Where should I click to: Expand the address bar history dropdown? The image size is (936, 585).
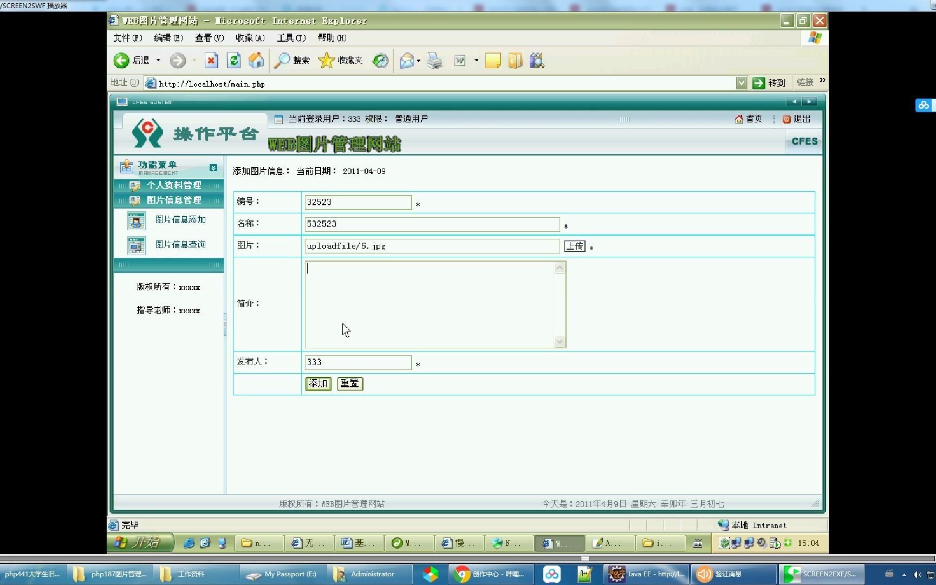(x=742, y=82)
